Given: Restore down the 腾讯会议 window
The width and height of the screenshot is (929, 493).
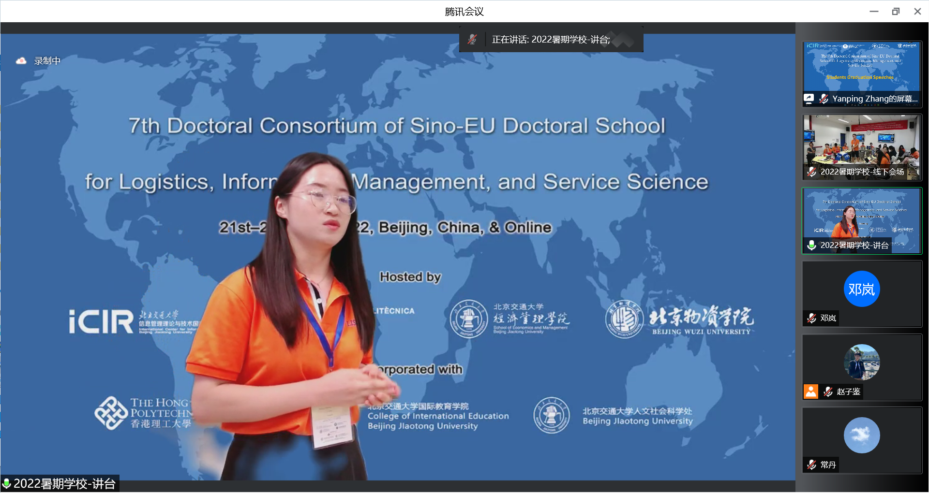Looking at the screenshot, I should pos(896,11).
